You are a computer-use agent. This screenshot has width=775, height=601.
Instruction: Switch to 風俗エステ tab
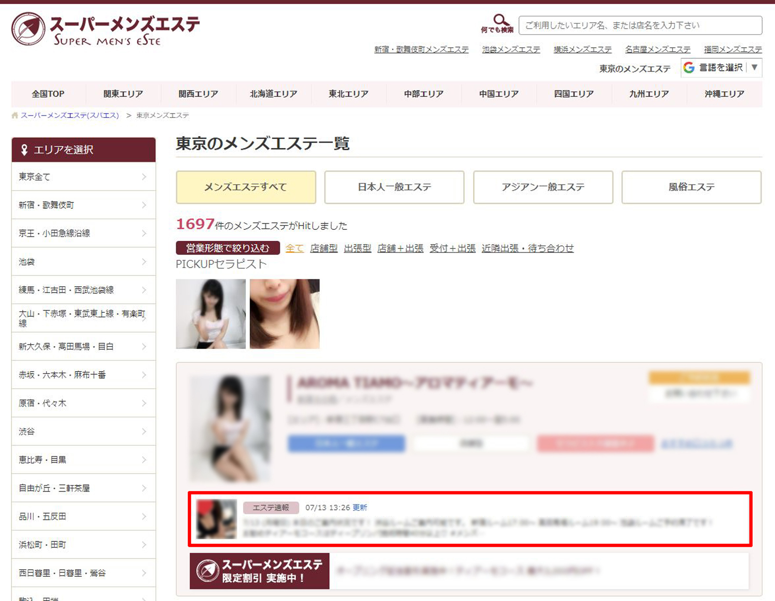pyautogui.click(x=691, y=187)
